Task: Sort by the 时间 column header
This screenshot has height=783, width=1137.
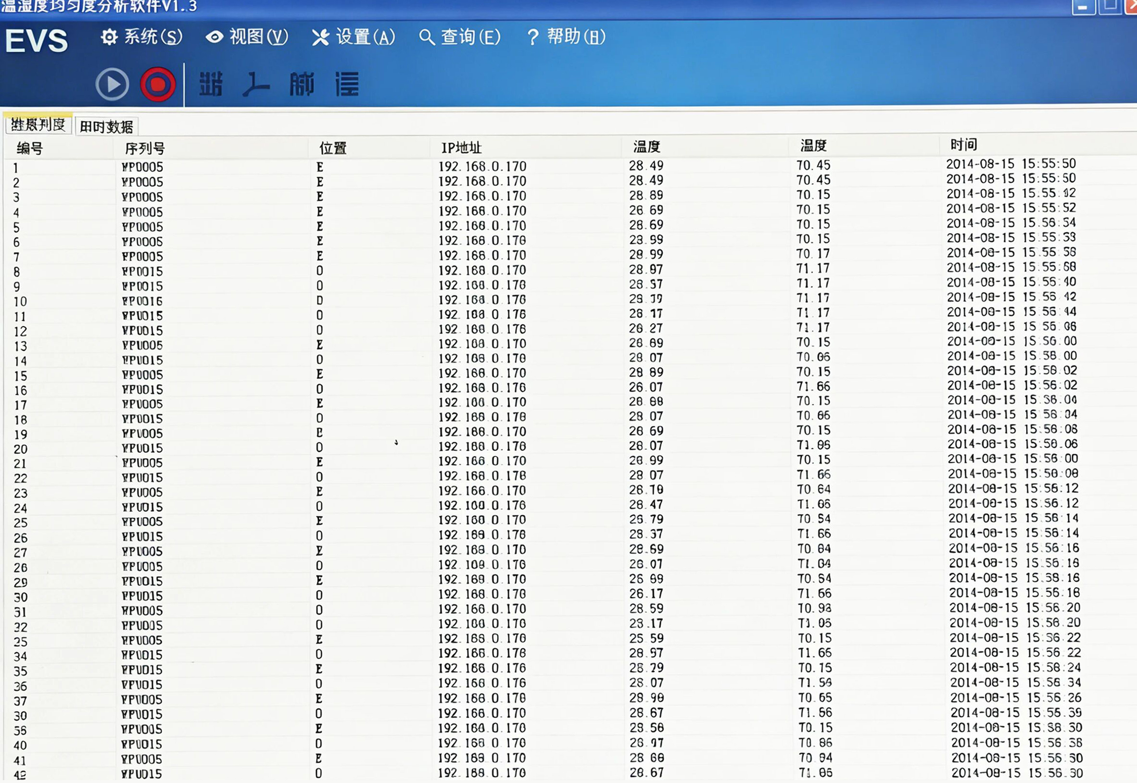Action: [963, 145]
